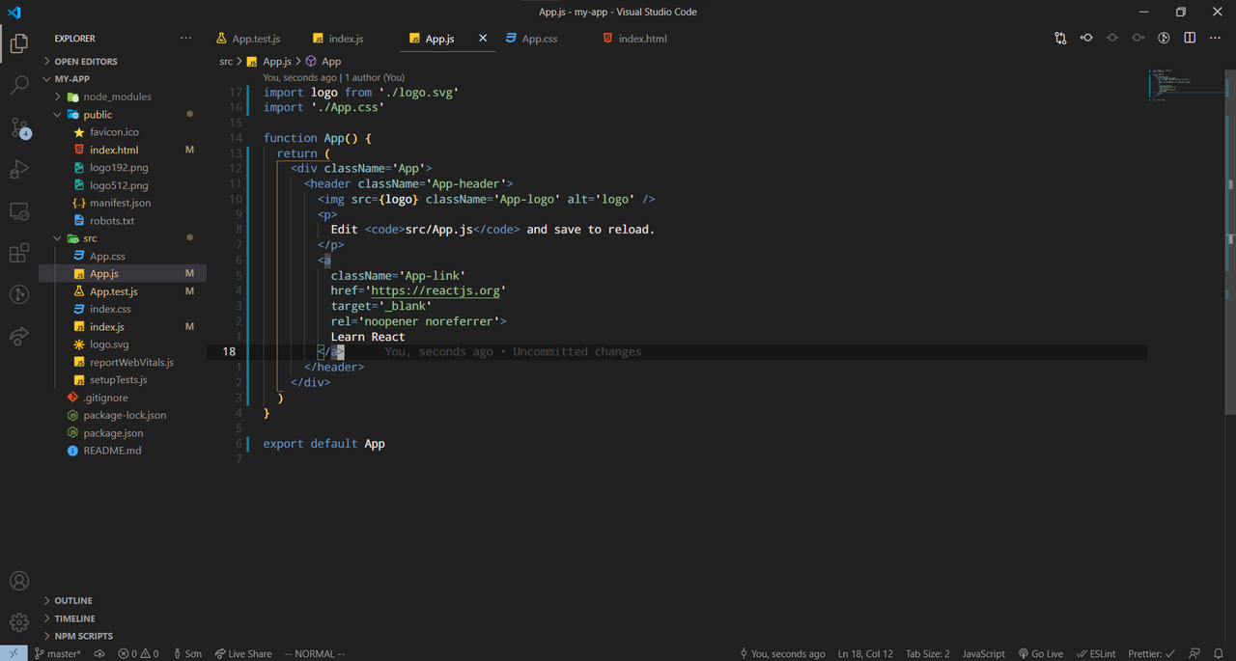Open the GitLens icon in activity bar
Screen dimensions: 1236x661
click(18, 294)
